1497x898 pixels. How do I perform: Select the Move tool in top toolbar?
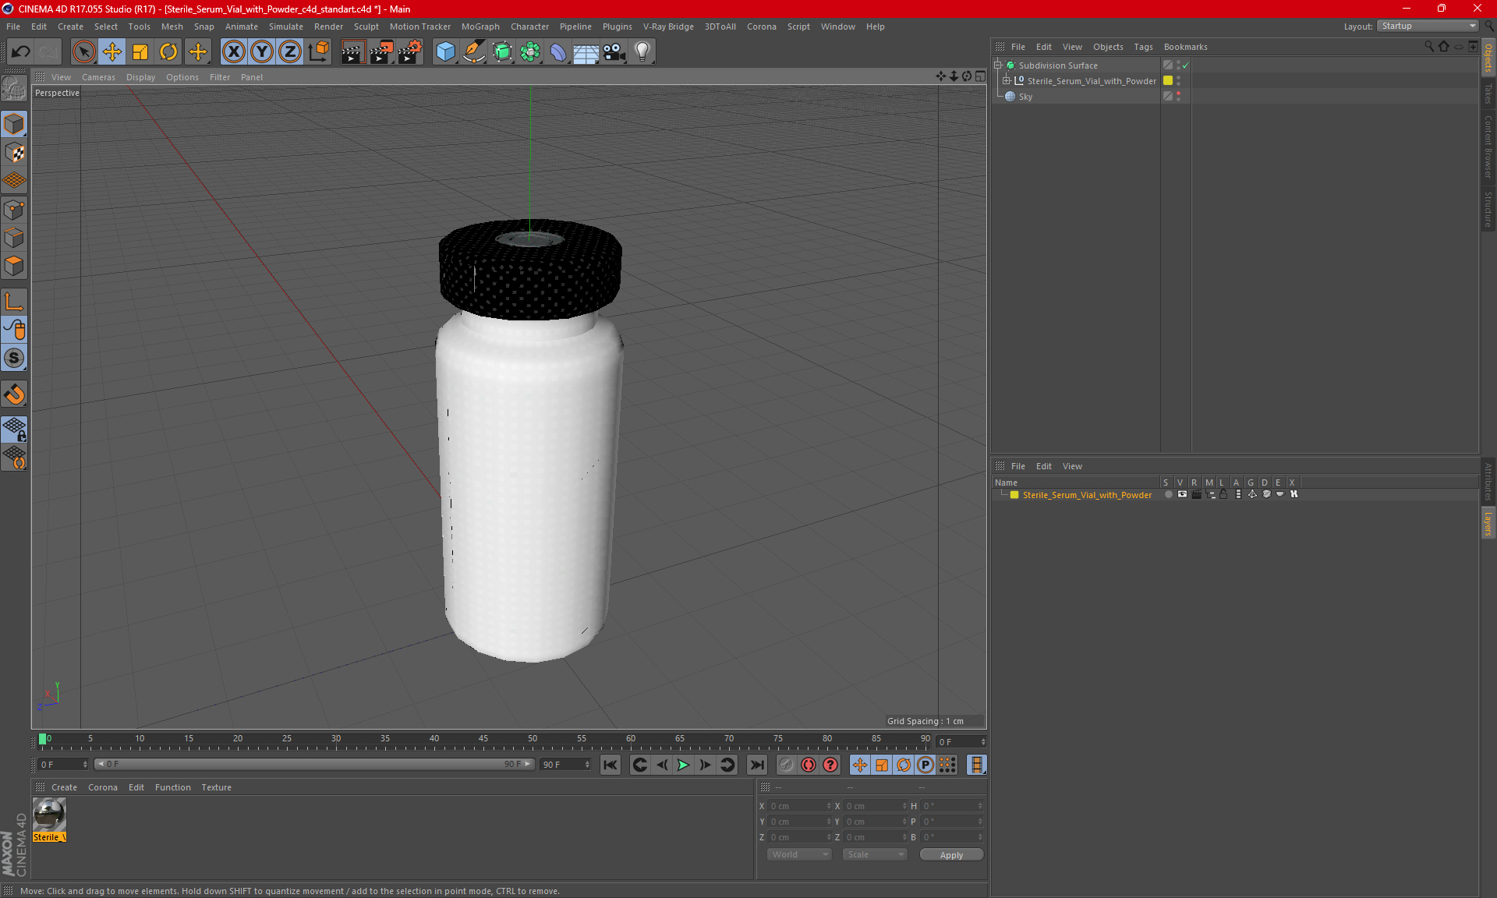coord(112,52)
